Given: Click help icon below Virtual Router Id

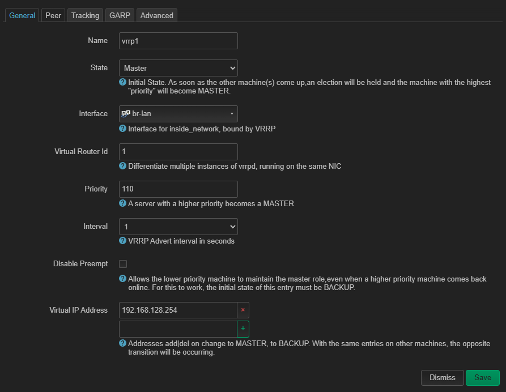Looking at the screenshot, I should click(x=122, y=166).
